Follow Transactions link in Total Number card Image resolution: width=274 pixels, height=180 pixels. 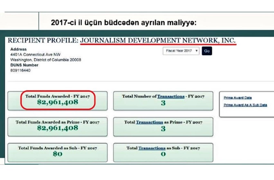171,97
